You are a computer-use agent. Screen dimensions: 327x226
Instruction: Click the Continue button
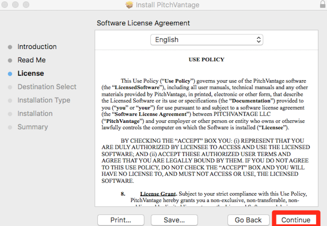tap(296, 220)
